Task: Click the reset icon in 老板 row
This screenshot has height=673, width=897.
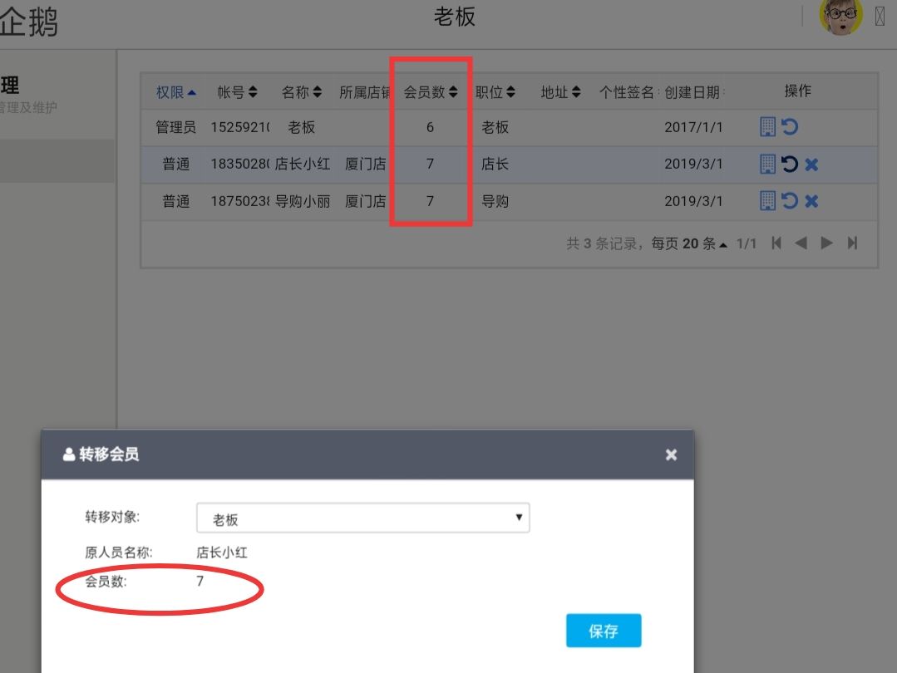Action: [x=790, y=127]
